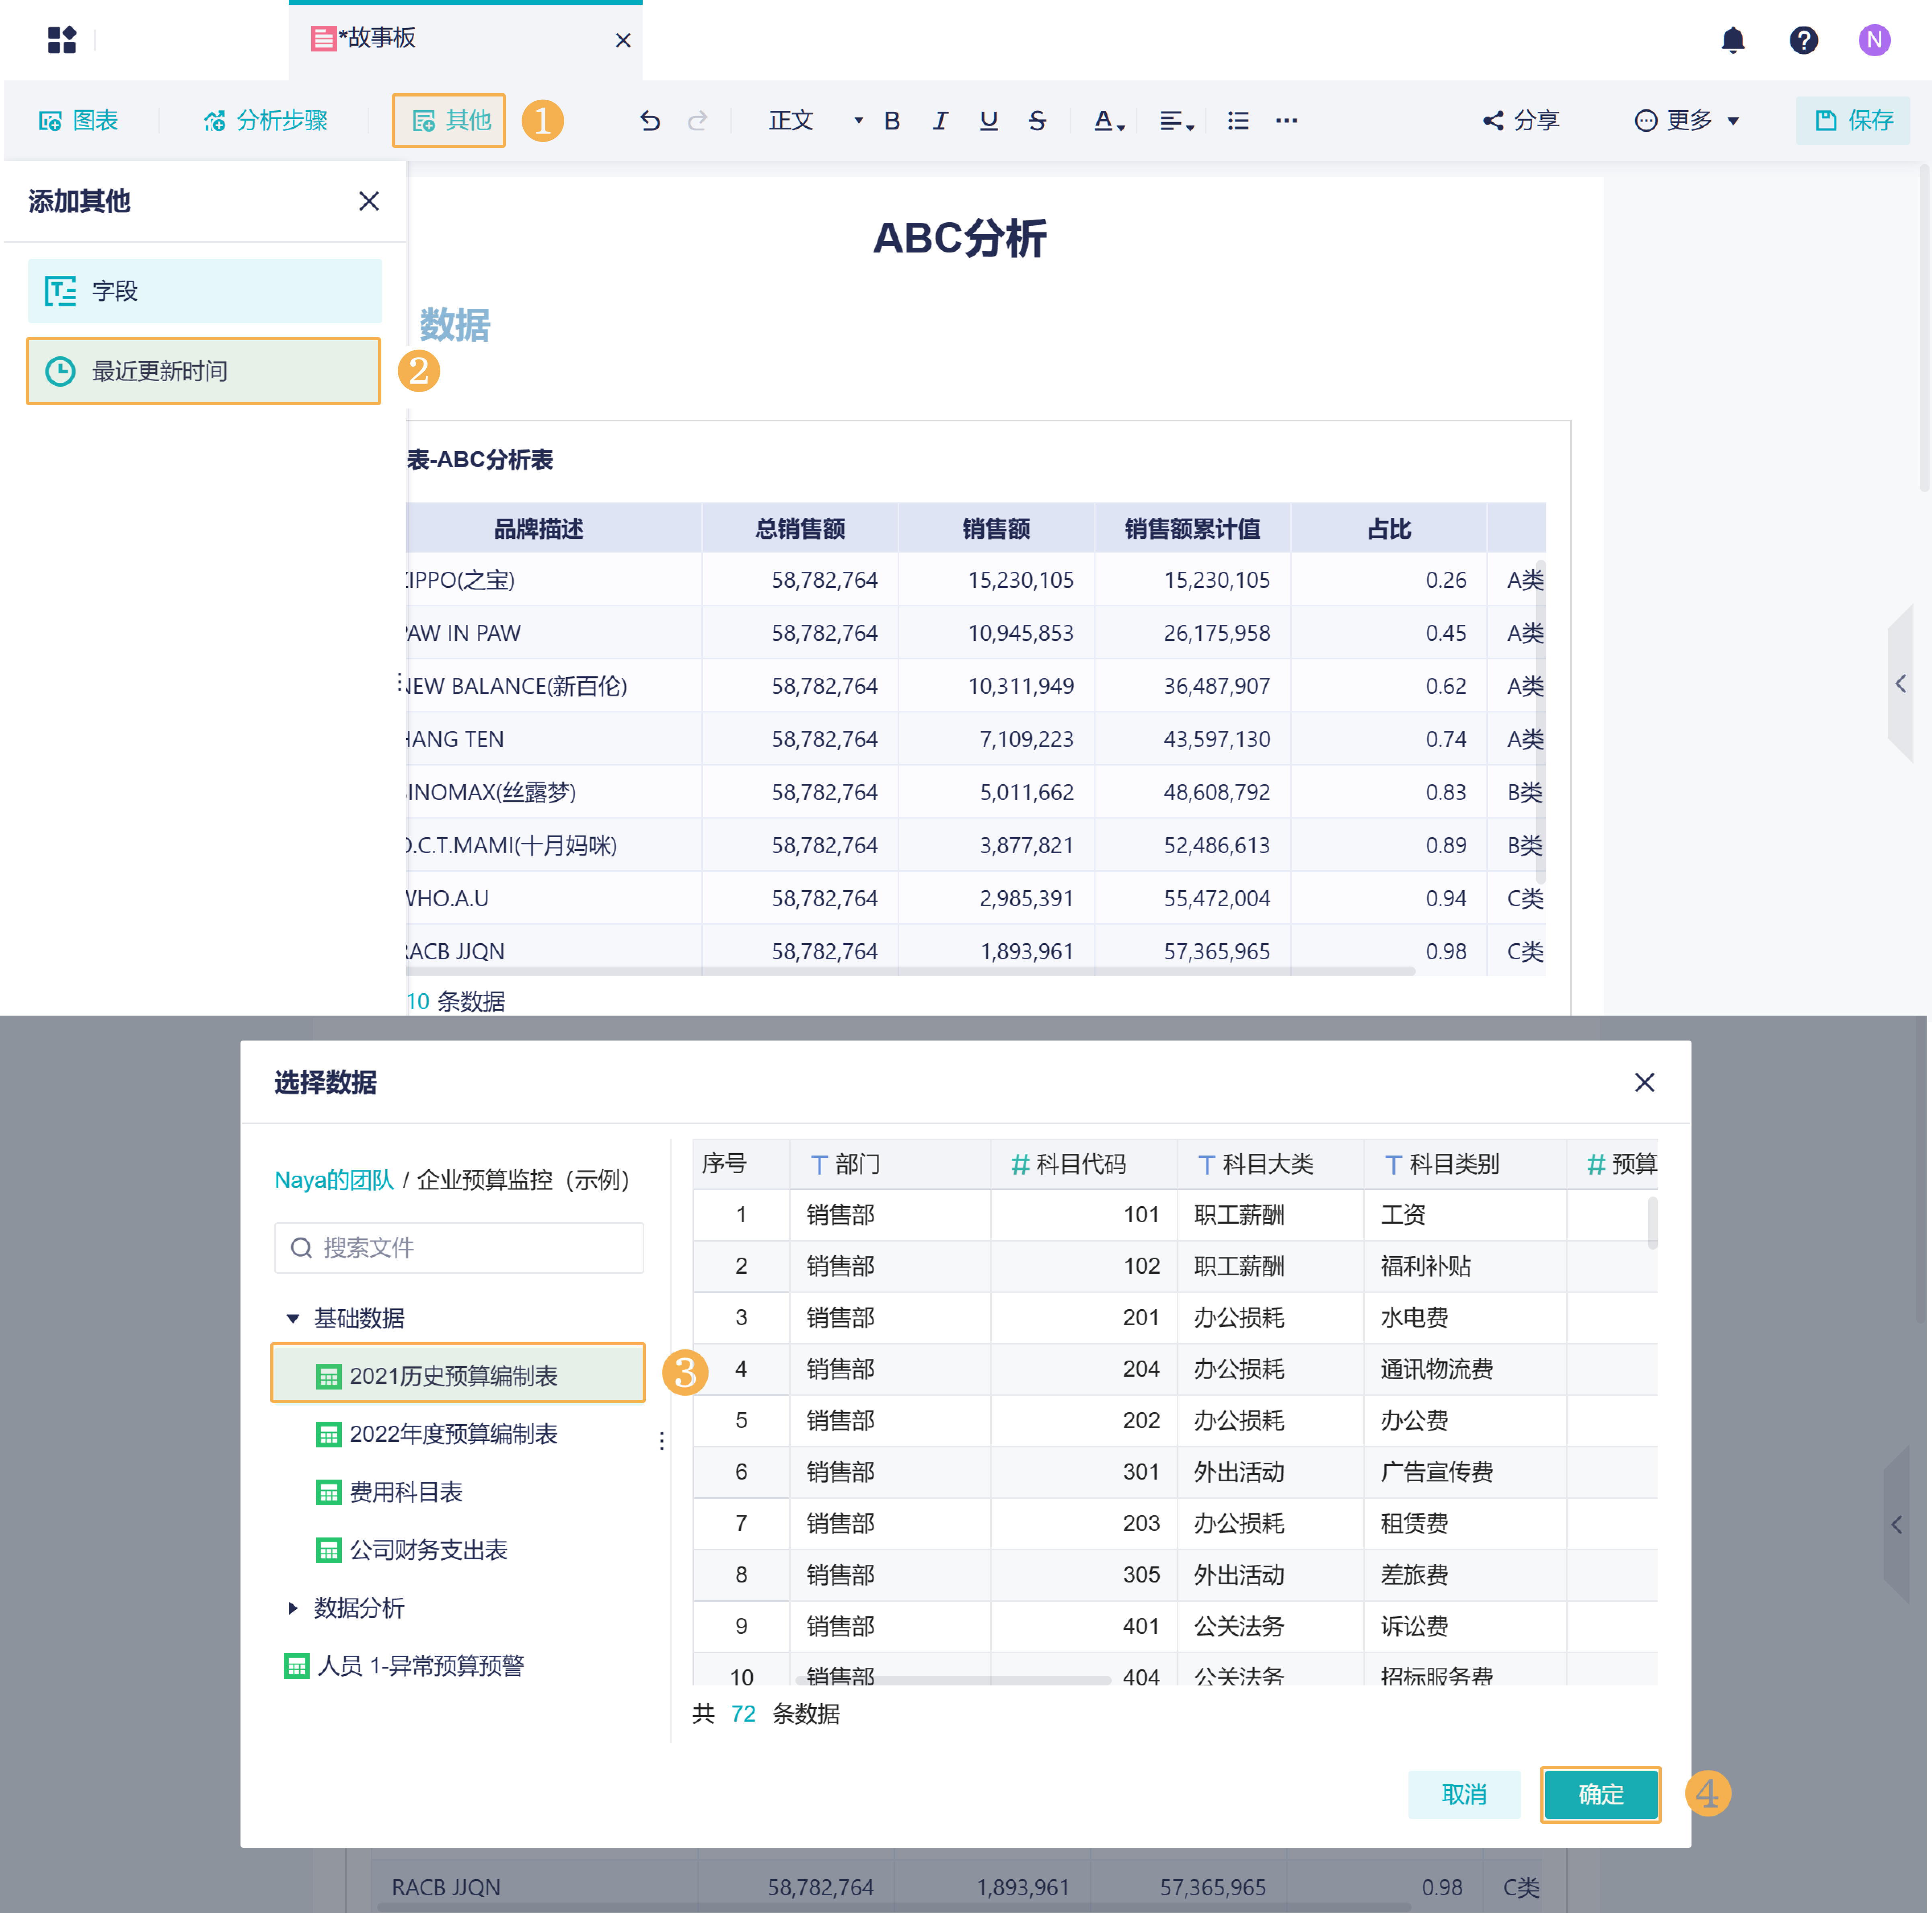
Task: Open the 图表 toolbar tab
Action: [79, 121]
